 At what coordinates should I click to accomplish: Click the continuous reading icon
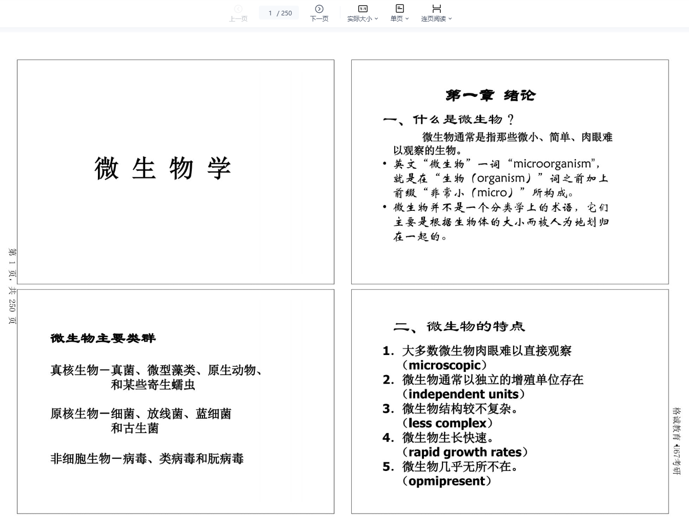[436, 9]
